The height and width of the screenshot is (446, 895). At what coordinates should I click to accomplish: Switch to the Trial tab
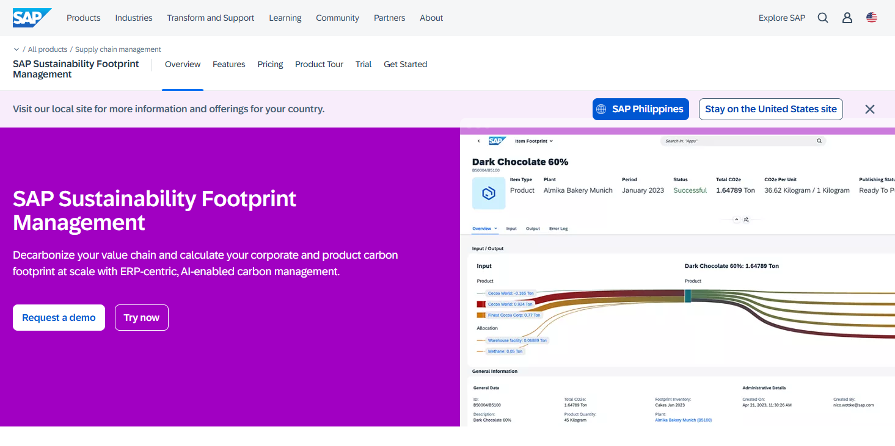(x=363, y=64)
